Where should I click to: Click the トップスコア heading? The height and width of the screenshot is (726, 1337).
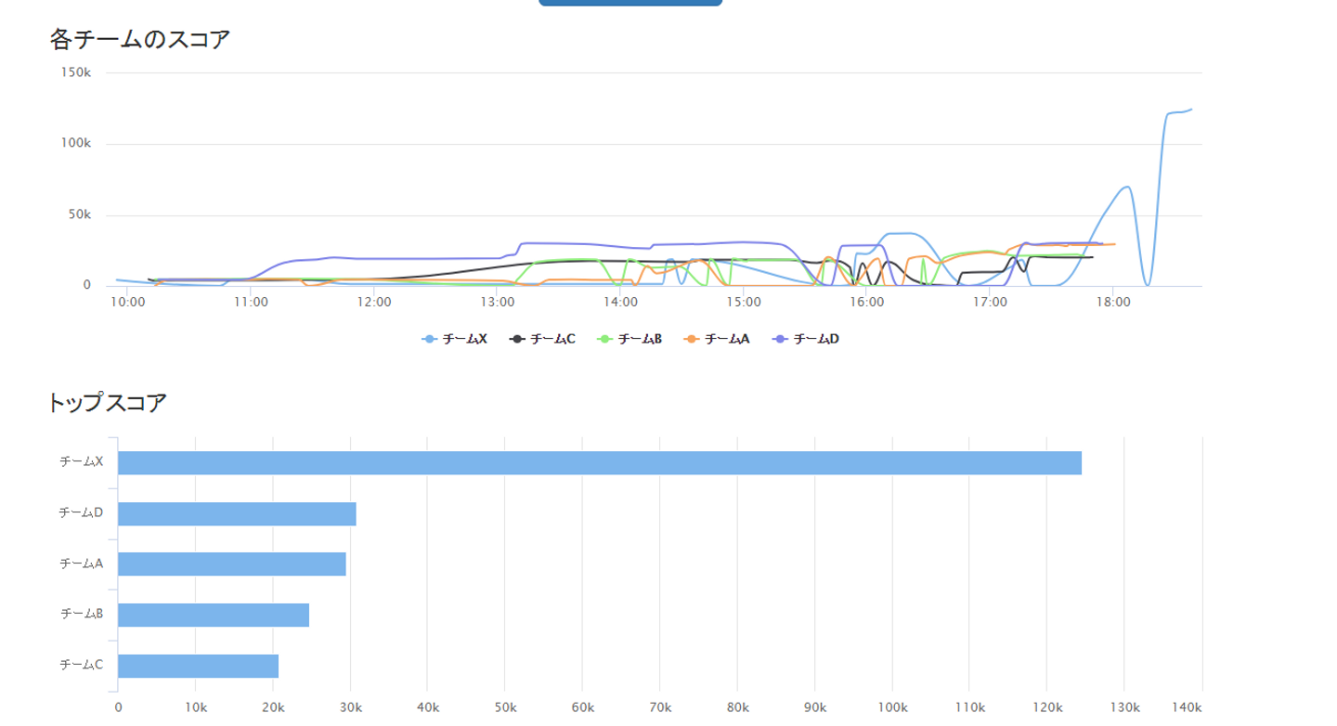pyautogui.click(x=107, y=403)
